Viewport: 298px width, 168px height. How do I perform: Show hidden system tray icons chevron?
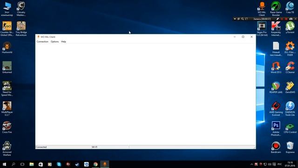(x=251, y=164)
